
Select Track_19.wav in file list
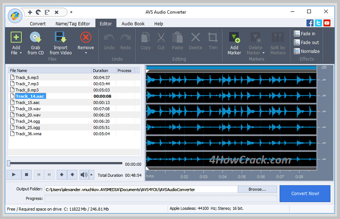(74, 109)
